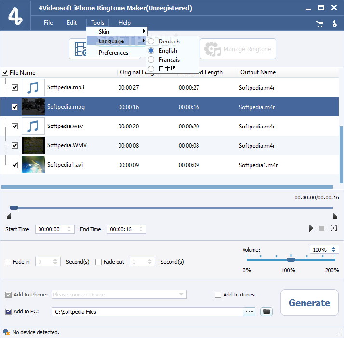Viewport: 344px width, 338px height.
Task: Click the file list vertical scrollbar
Action: [x=341, y=155]
